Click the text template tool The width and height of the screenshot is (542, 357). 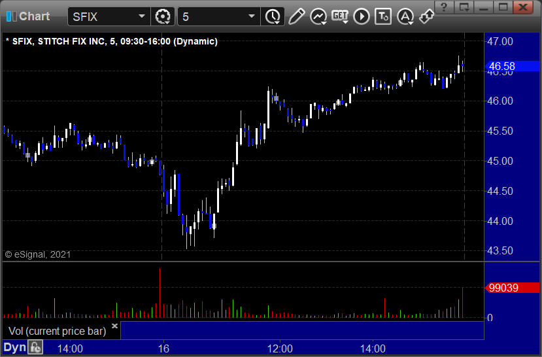coord(383,16)
